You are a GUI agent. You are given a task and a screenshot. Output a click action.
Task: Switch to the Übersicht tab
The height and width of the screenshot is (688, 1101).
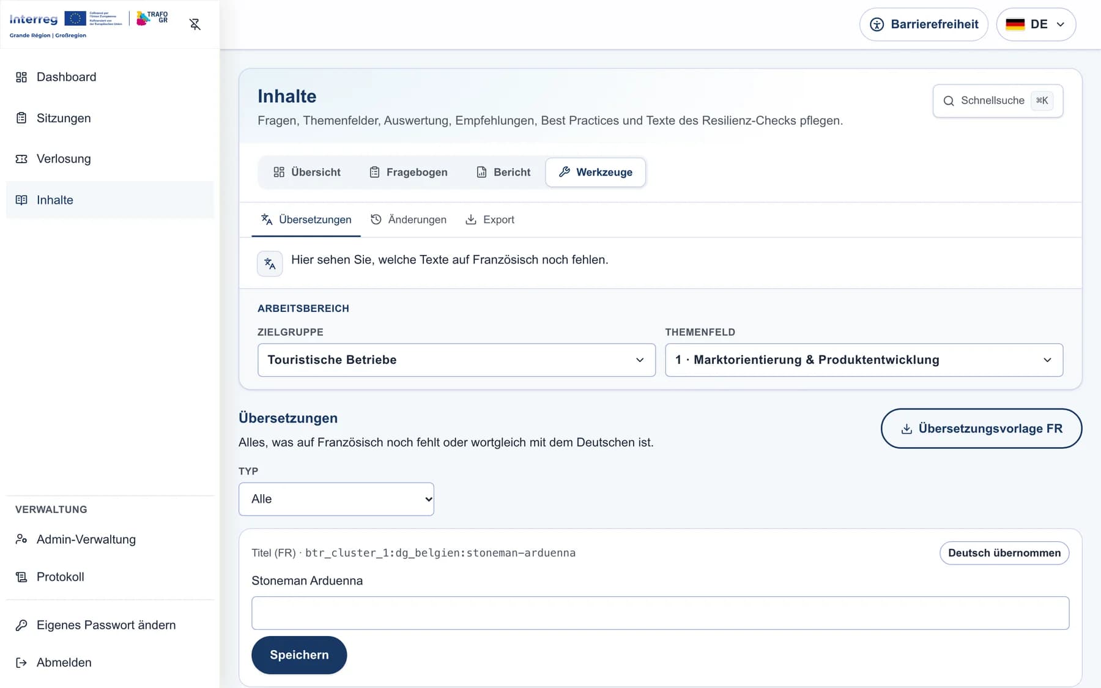pyautogui.click(x=307, y=172)
